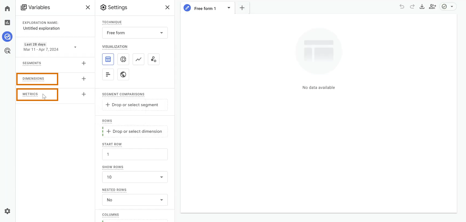Select Donut chart visualization
Viewport: 466px width, 222px height.
(x=123, y=59)
